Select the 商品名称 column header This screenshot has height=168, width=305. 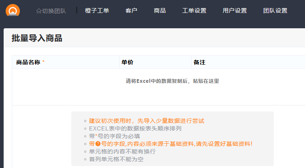pyautogui.click(x=28, y=63)
